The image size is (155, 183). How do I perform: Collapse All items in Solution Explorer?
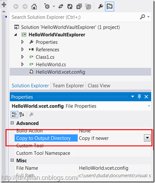click(x=79, y=6)
